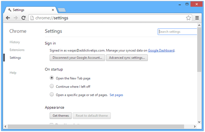Close the Chrome window
This screenshot has height=132, width=205.
click(197, 4)
